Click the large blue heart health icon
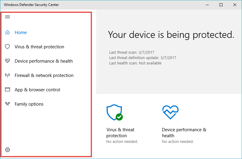 [x=170, y=112]
